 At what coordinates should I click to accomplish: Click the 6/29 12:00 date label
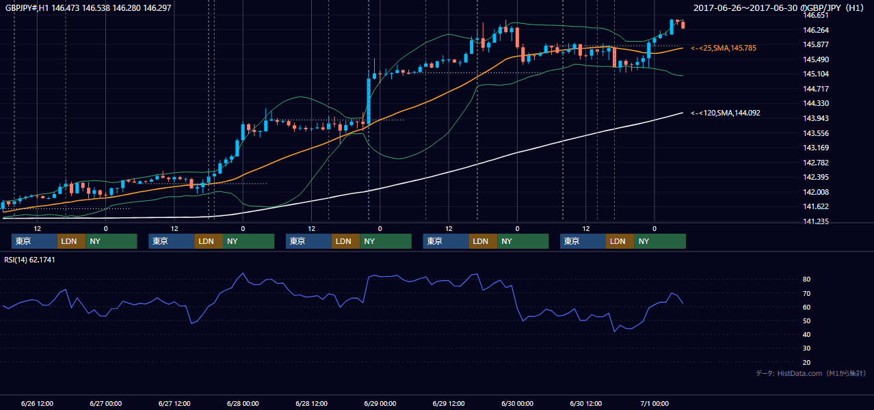coord(449,403)
